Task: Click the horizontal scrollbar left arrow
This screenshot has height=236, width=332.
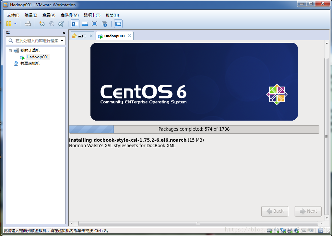Action: click(71, 223)
